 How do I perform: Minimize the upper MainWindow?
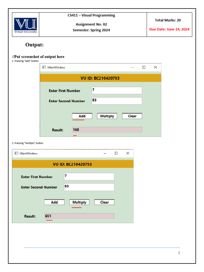click(x=133, y=67)
